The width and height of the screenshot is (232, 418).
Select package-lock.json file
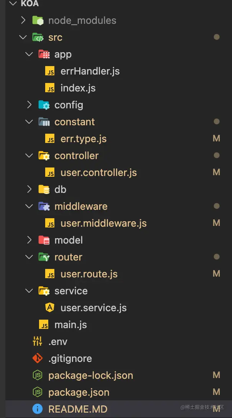point(90,375)
